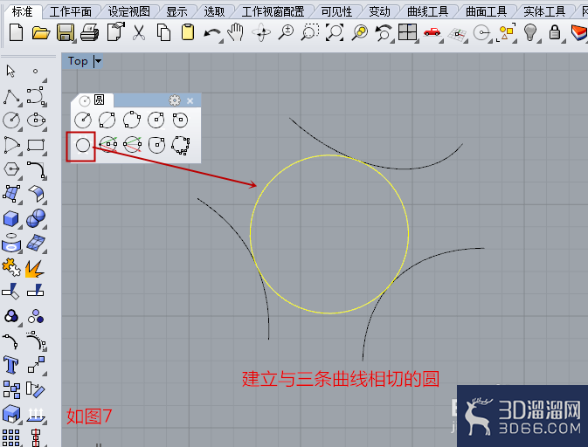Open the circle flyout gear settings
The height and width of the screenshot is (447, 588).
[175, 100]
